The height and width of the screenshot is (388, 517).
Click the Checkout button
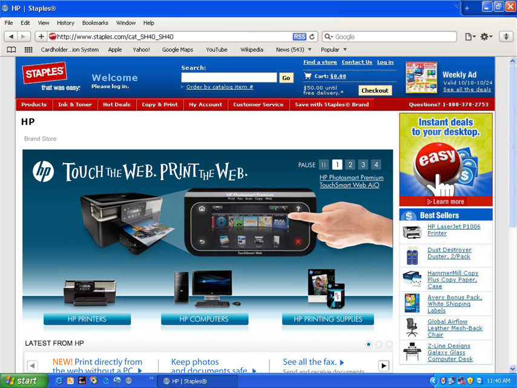click(375, 90)
